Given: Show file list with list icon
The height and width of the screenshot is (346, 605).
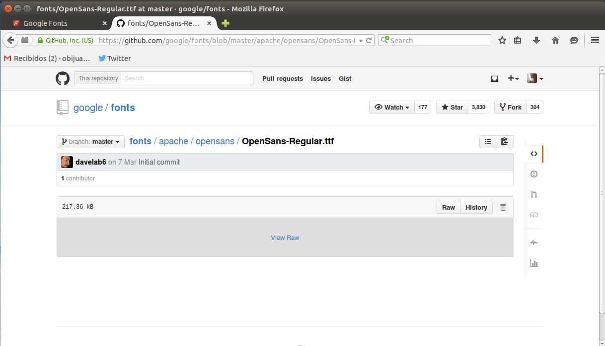Looking at the screenshot, I should (x=488, y=141).
